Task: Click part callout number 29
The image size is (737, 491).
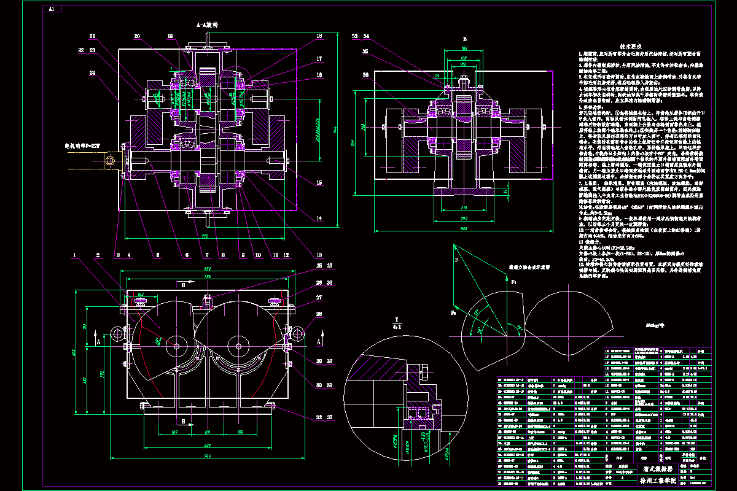Action: tap(320, 361)
